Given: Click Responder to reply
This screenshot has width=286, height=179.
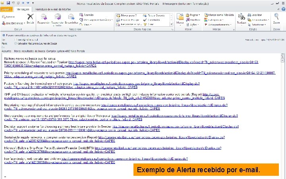Looking at the screenshot, I should coord(44,19).
